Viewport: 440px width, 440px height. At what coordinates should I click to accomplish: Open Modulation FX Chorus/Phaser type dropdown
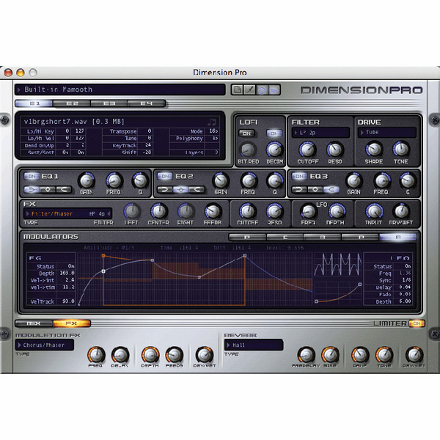45,345
